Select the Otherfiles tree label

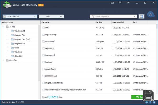[x=18, y=56]
